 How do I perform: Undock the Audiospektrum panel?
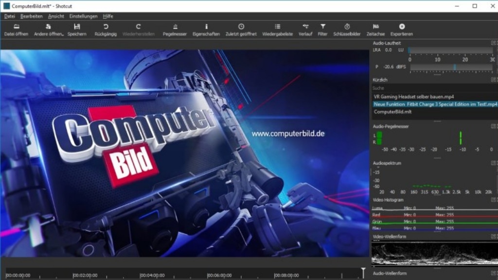click(x=493, y=163)
